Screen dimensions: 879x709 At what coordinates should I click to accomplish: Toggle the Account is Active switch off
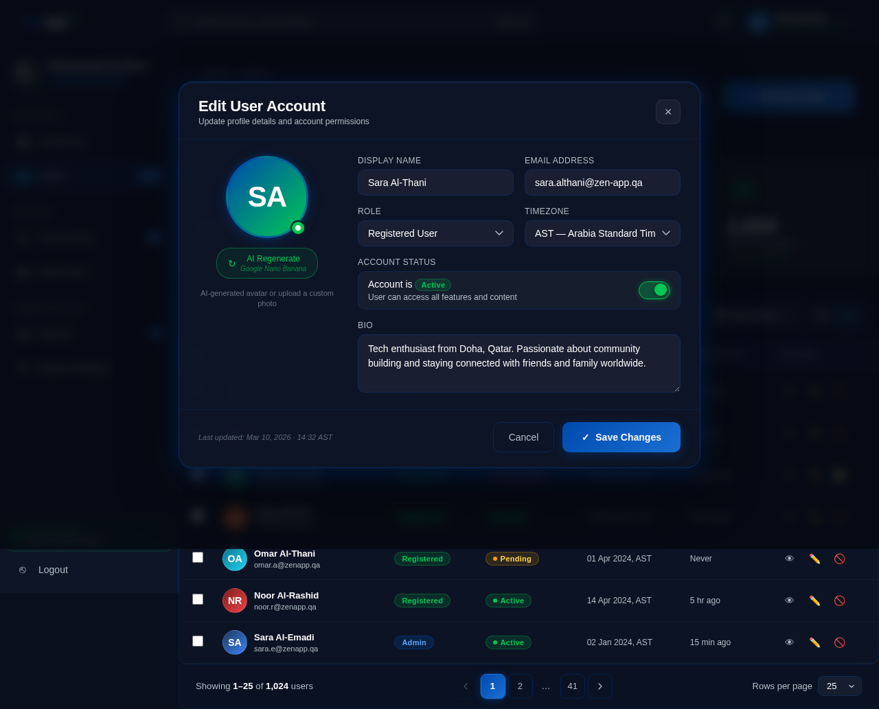(654, 290)
